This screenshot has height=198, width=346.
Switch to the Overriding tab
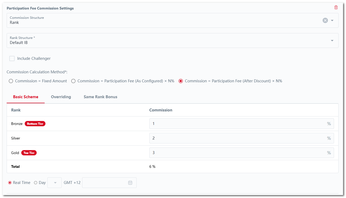pos(61,97)
